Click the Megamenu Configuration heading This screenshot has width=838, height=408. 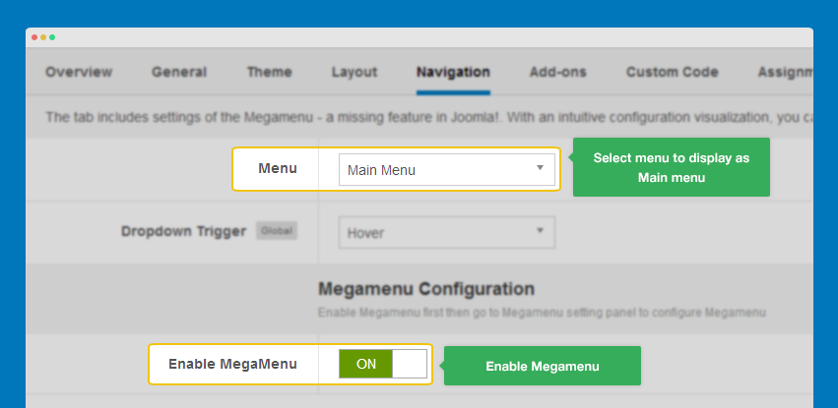(426, 289)
